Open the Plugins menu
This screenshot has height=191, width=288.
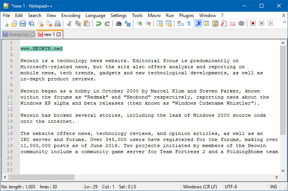(186, 16)
